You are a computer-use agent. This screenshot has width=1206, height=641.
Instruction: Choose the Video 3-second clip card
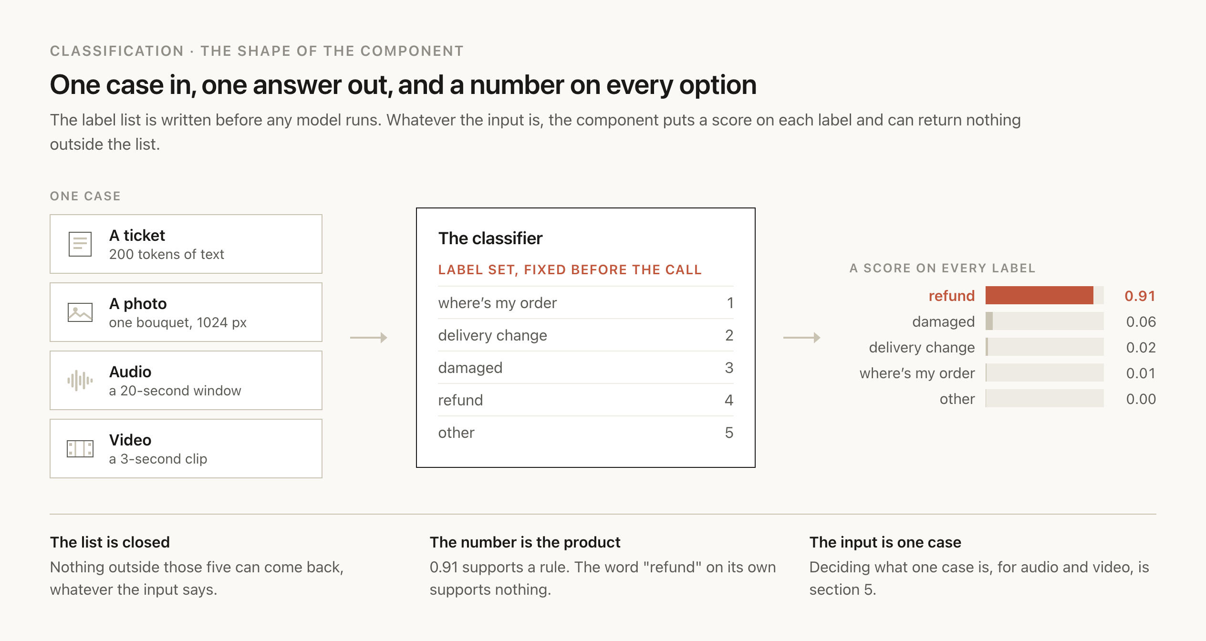pyautogui.click(x=186, y=449)
